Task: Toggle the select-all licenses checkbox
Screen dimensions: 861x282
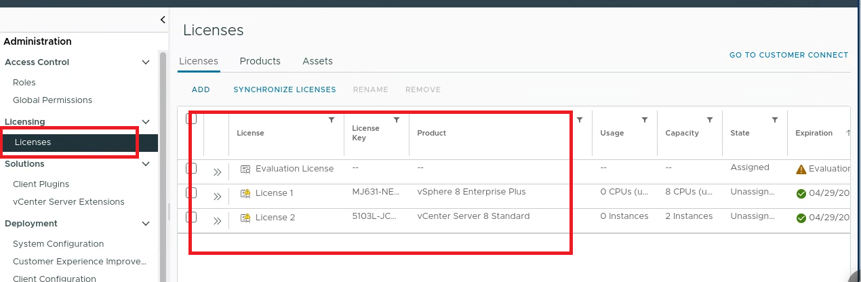Action: click(191, 119)
